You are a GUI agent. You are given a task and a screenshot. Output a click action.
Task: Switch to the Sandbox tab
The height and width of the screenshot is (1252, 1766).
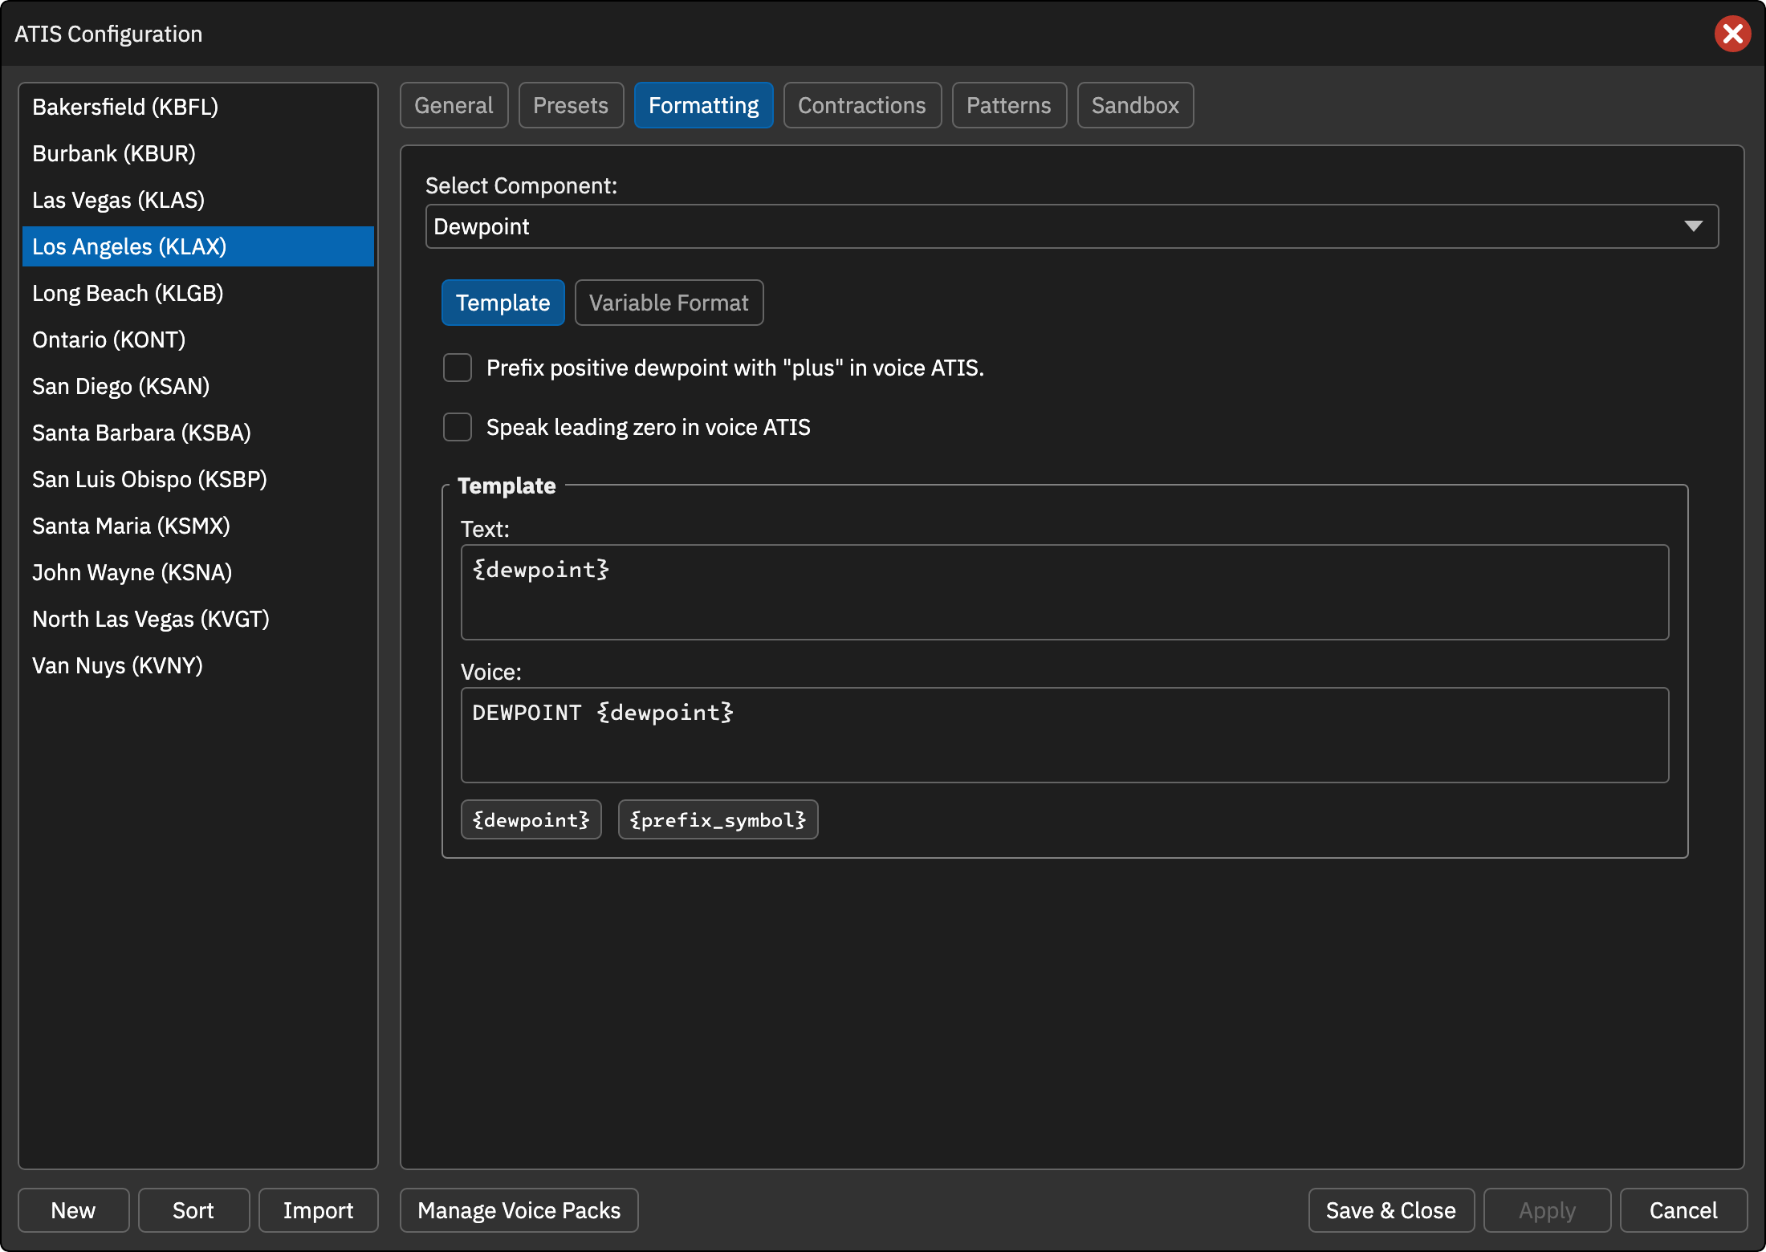[1135, 105]
